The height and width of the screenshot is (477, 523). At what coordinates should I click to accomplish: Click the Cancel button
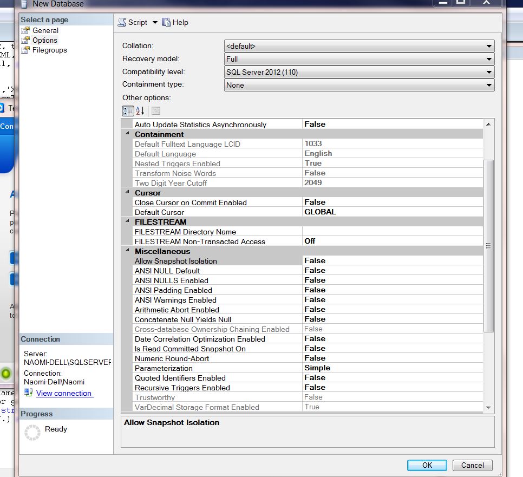(472, 465)
